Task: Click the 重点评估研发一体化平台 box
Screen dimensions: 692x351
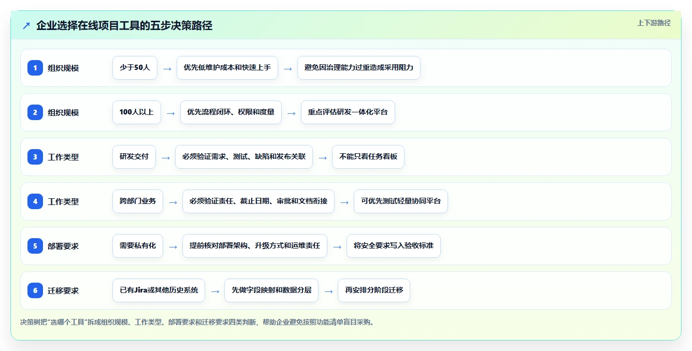Action: click(x=348, y=112)
